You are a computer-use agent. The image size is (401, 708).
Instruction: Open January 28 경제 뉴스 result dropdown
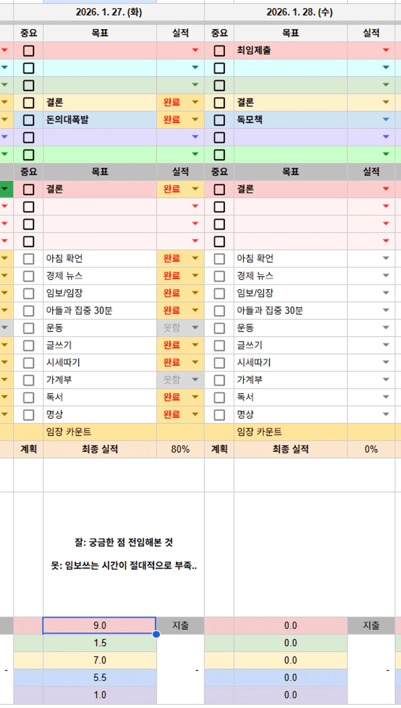[x=386, y=276]
